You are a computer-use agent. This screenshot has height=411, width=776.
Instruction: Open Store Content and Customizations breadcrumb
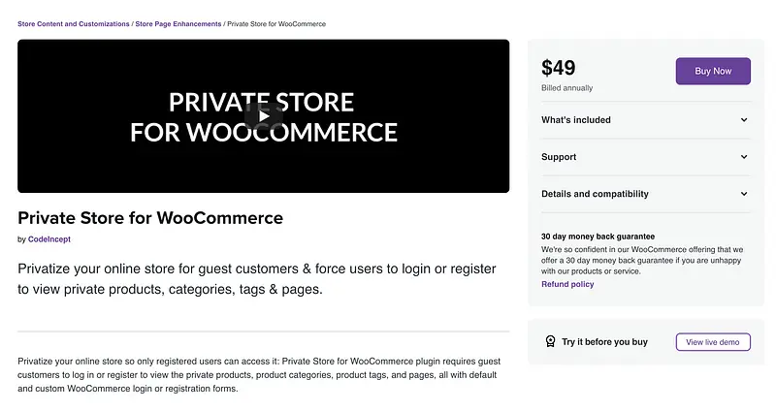coord(73,23)
